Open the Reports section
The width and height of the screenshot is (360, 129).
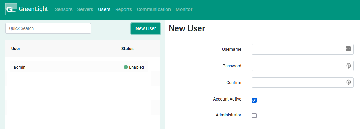(123, 9)
